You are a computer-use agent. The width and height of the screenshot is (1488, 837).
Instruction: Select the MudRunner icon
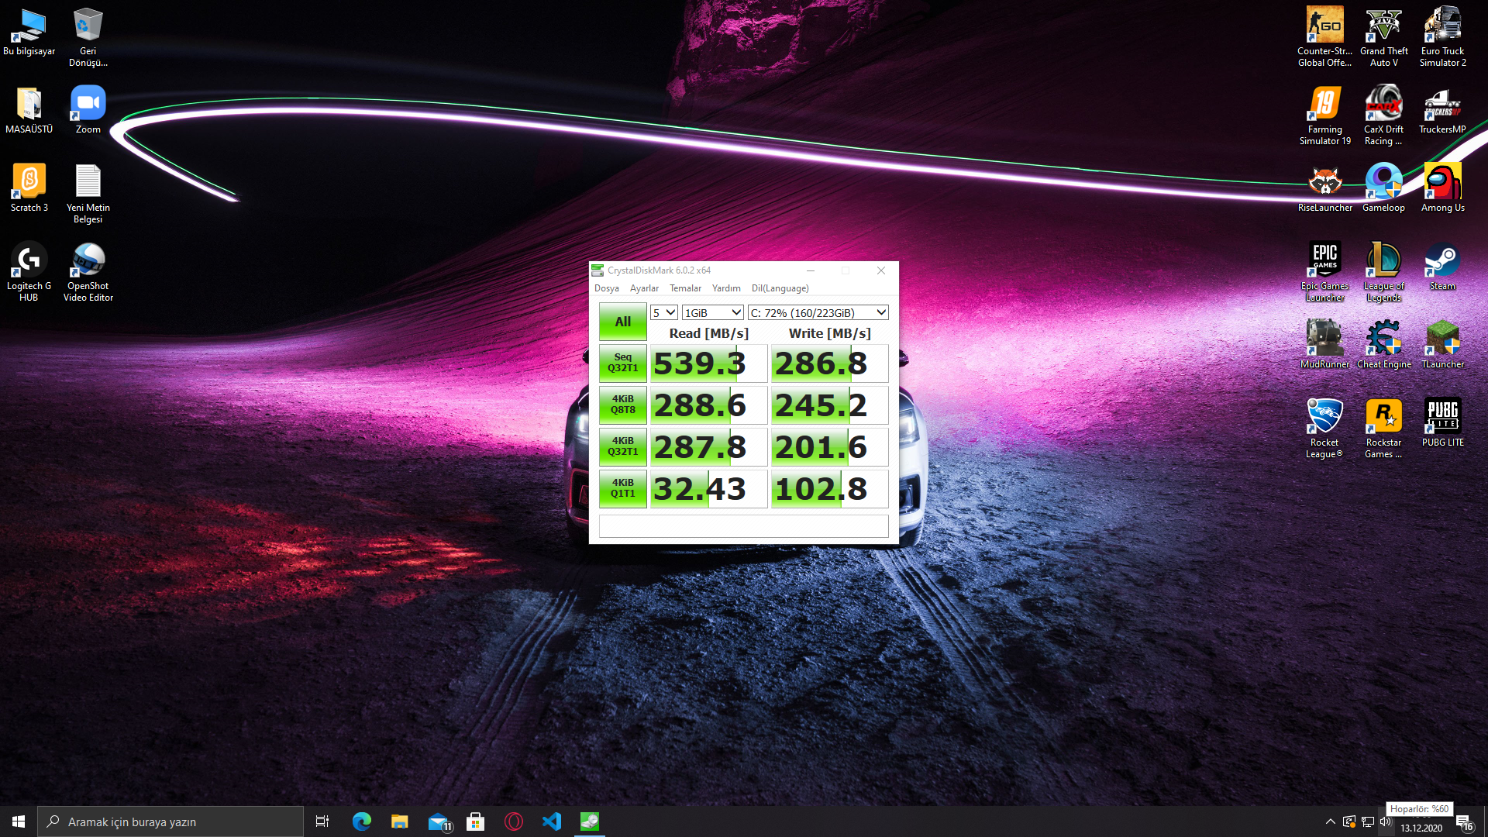(1325, 345)
